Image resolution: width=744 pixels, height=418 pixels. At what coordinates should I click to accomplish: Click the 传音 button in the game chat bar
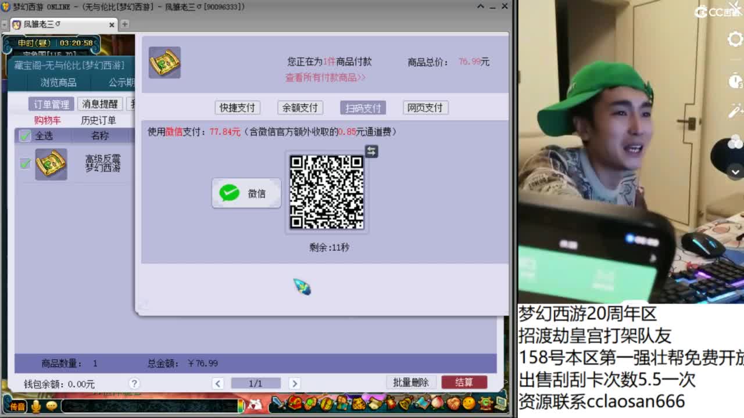coord(17,406)
